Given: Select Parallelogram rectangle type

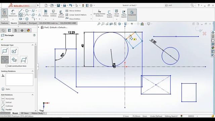Looking at the screenshot, I should tap(24, 60).
